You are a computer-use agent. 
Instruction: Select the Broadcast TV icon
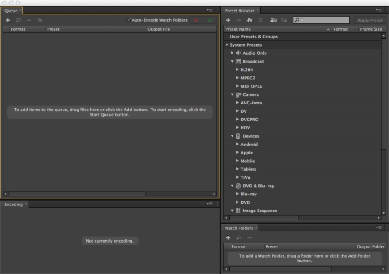tap(238, 61)
